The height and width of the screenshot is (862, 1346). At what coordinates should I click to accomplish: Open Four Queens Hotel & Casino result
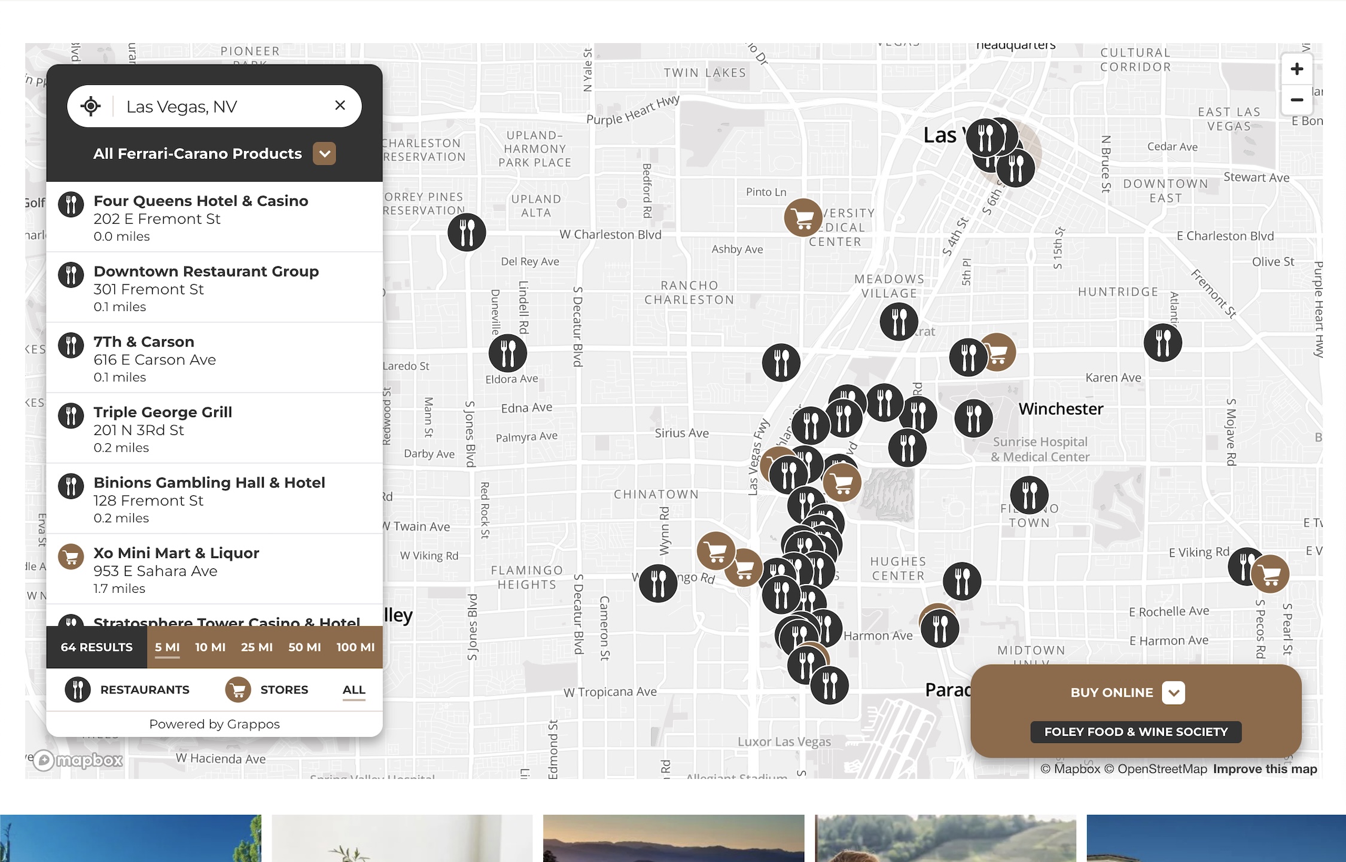click(x=200, y=201)
